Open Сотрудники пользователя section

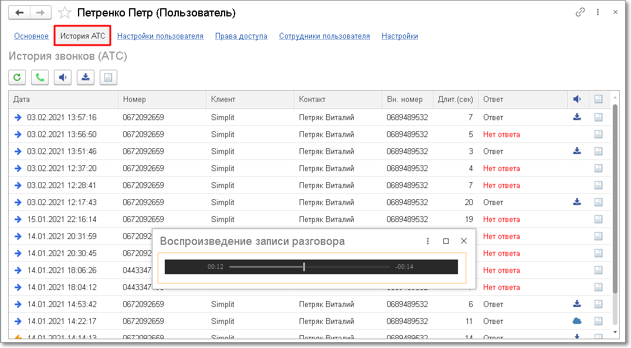coord(324,36)
